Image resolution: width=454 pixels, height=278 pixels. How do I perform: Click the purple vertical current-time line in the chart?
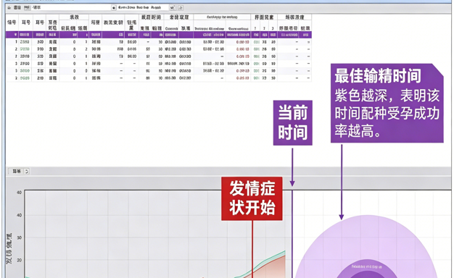point(292,234)
